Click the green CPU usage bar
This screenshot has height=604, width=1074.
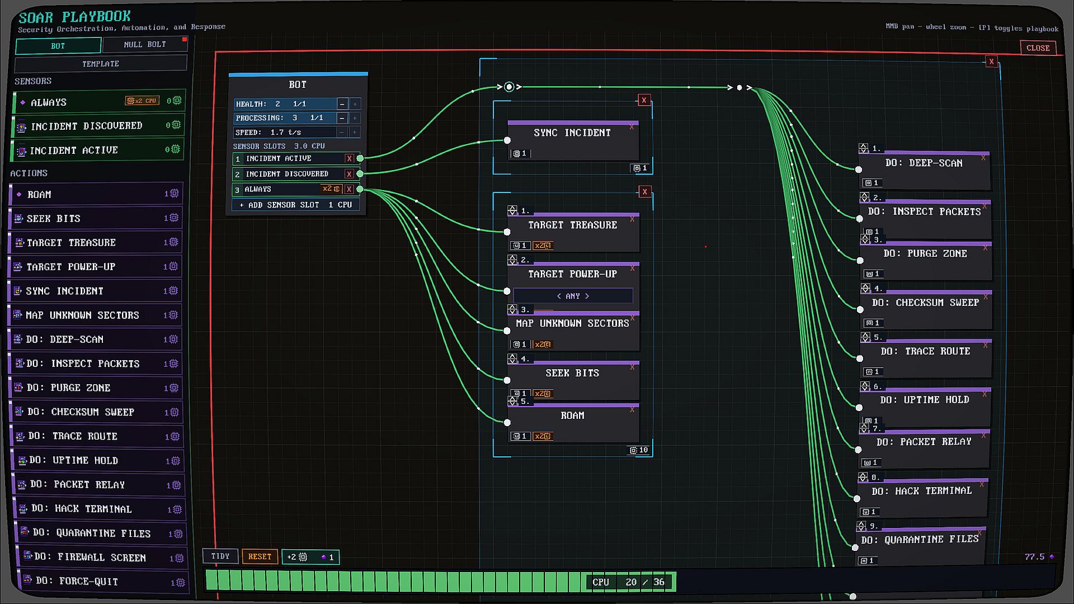tap(441, 582)
